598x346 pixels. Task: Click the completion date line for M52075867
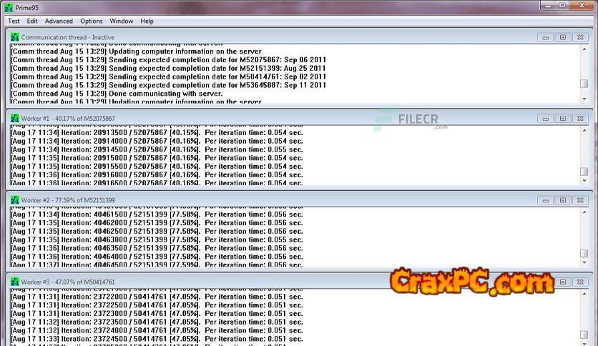pyautogui.click(x=169, y=60)
